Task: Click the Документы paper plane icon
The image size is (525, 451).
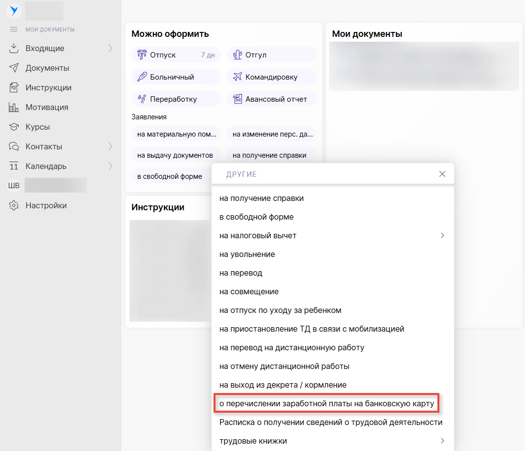Action: tap(14, 68)
